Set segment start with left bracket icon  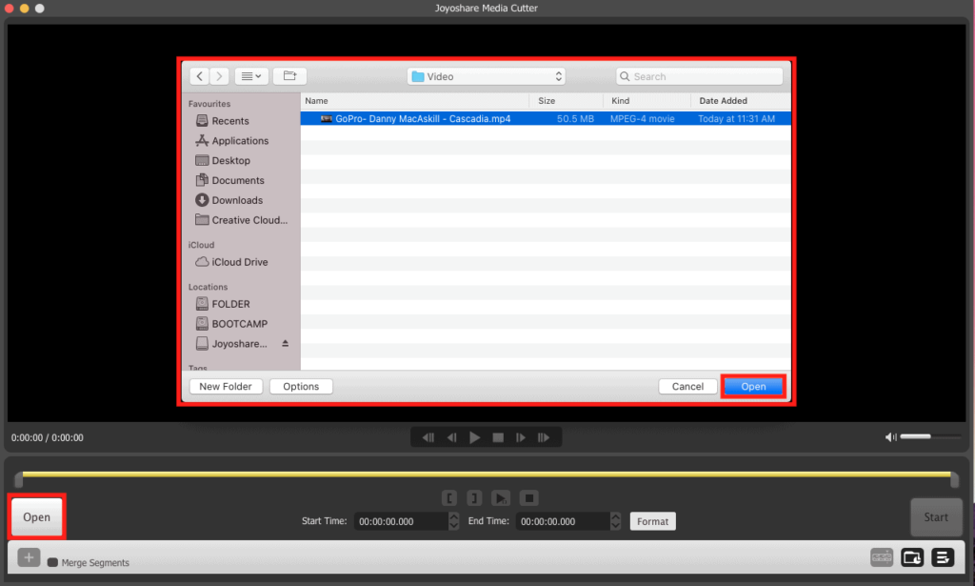(449, 497)
